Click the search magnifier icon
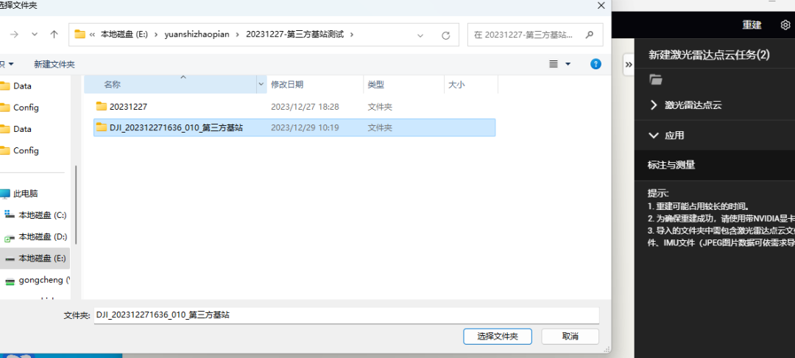Viewport: 795px width, 358px height. pos(589,35)
